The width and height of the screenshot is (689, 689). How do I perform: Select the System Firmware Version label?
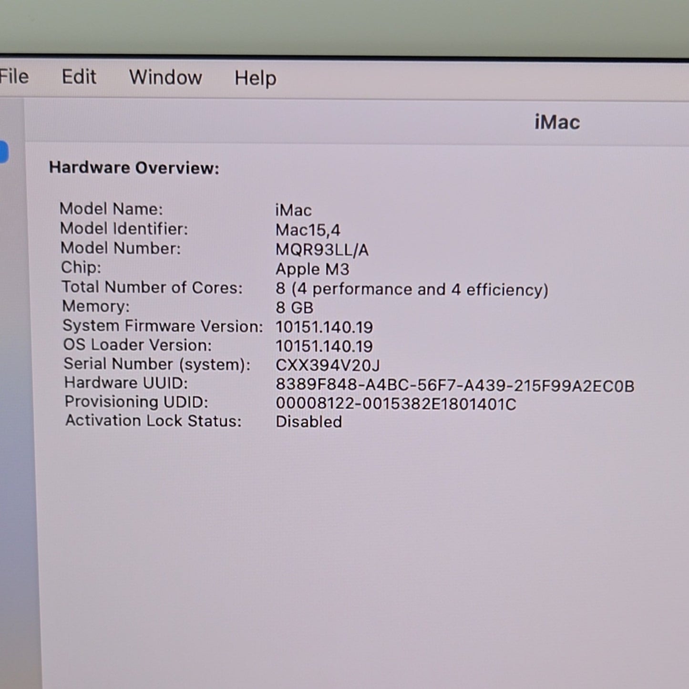[x=163, y=326]
